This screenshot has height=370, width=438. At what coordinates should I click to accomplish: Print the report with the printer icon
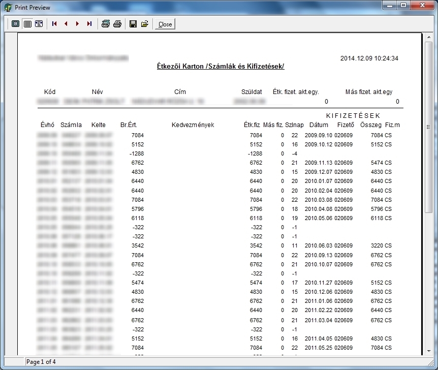coord(117,24)
